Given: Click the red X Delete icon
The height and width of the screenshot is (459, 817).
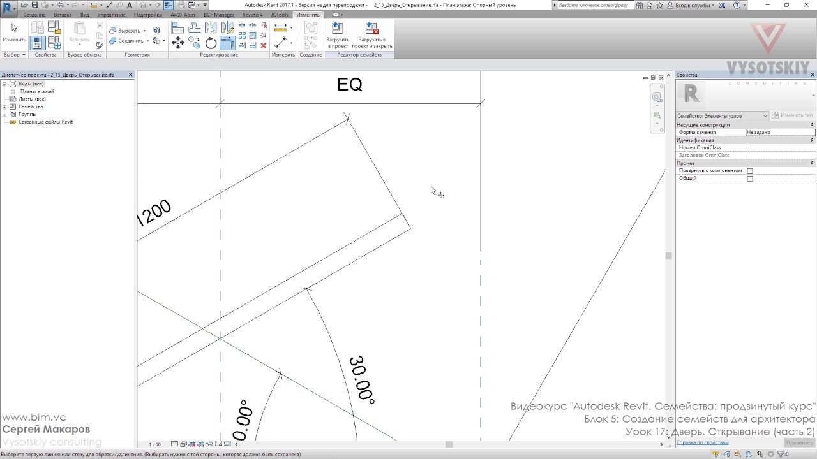Looking at the screenshot, I should click(x=264, y=45).
